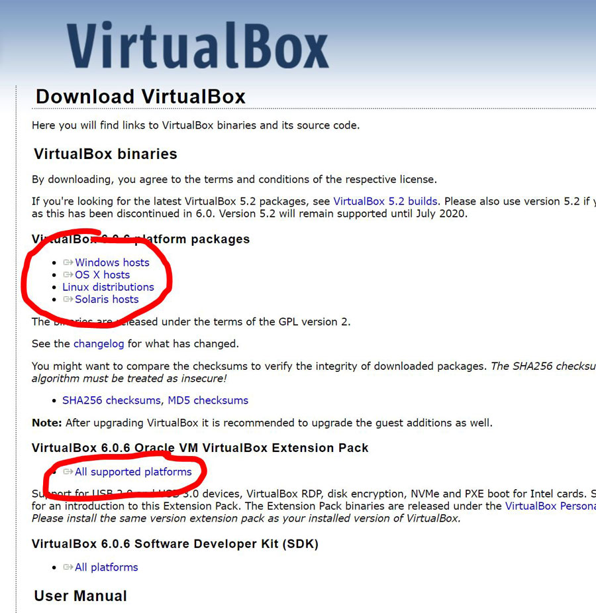Click the external-link arrow icon beside Windows hosts
Image resolution: width=596 pixels, height=613 pixels.
click(68, 263)
